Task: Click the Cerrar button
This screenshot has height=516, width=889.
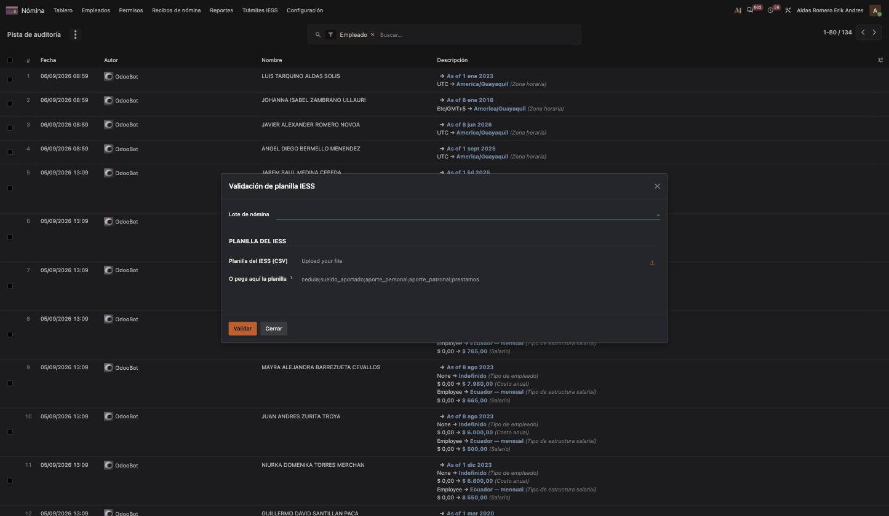Action: [274, 329]
